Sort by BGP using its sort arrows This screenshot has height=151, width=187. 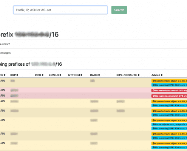pyautogui.click(x=17, y=75)
